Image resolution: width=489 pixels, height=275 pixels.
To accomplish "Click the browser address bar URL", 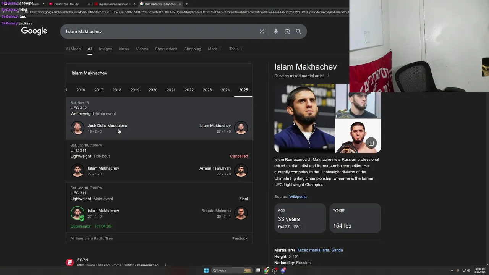I will pos(189,12).
